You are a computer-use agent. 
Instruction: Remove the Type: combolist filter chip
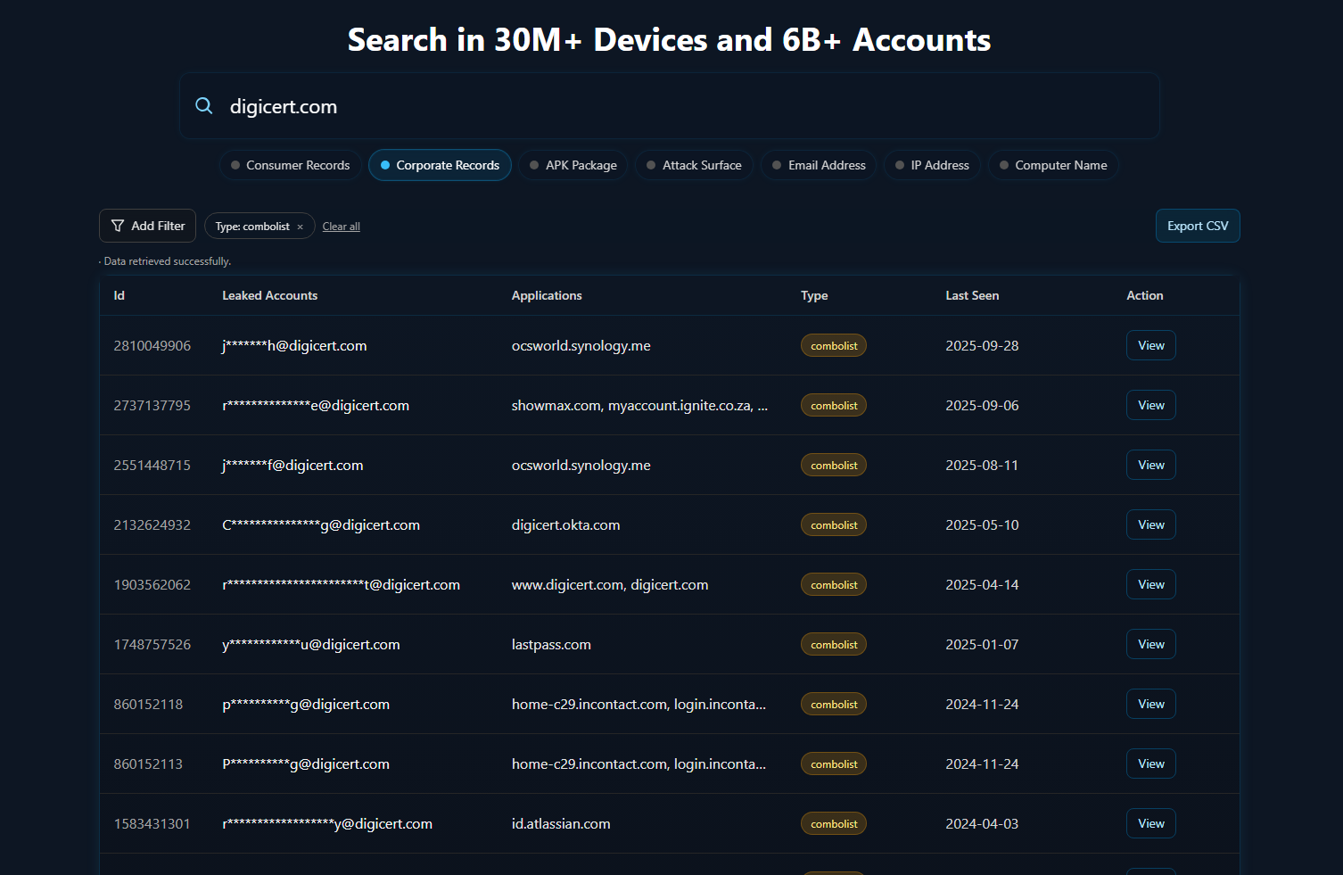tap(301, 227)
